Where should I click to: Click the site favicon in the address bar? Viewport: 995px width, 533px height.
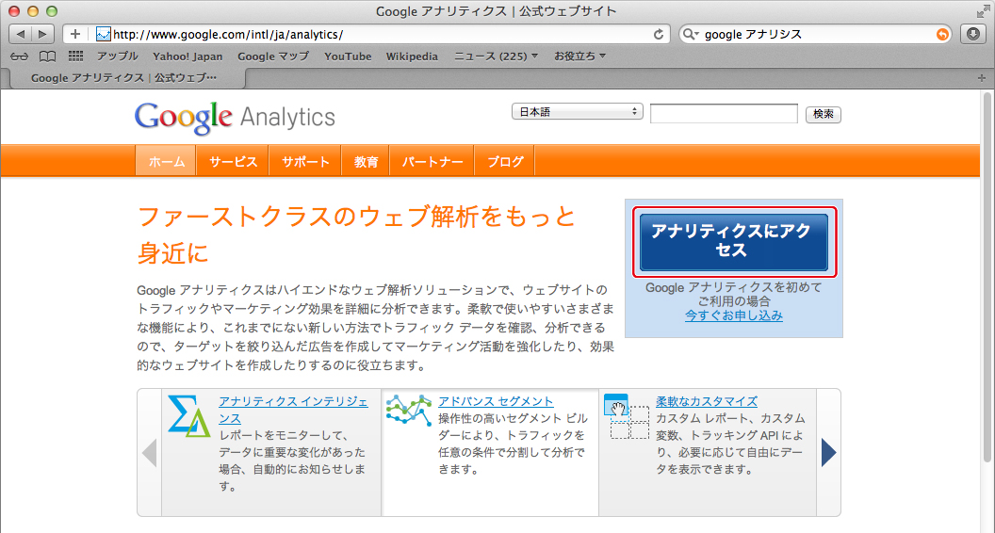point(104,34)
